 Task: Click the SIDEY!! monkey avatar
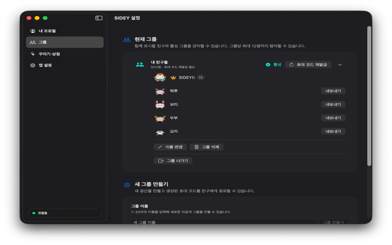tap(160, 77)
